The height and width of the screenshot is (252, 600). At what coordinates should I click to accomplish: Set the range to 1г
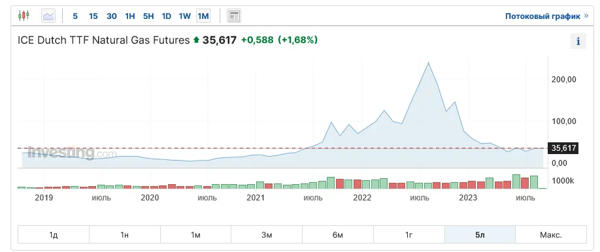point(408,234)
